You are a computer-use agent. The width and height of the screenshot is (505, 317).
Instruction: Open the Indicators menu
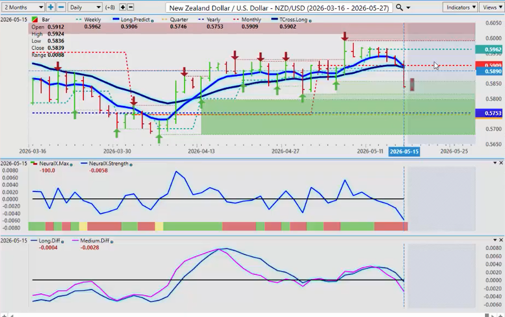click(460, 7)
